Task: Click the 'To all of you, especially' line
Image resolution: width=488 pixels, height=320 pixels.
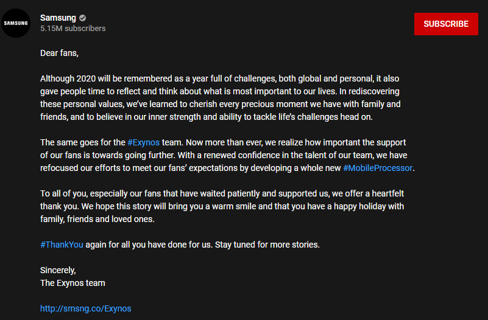Action: pos(222,193)
